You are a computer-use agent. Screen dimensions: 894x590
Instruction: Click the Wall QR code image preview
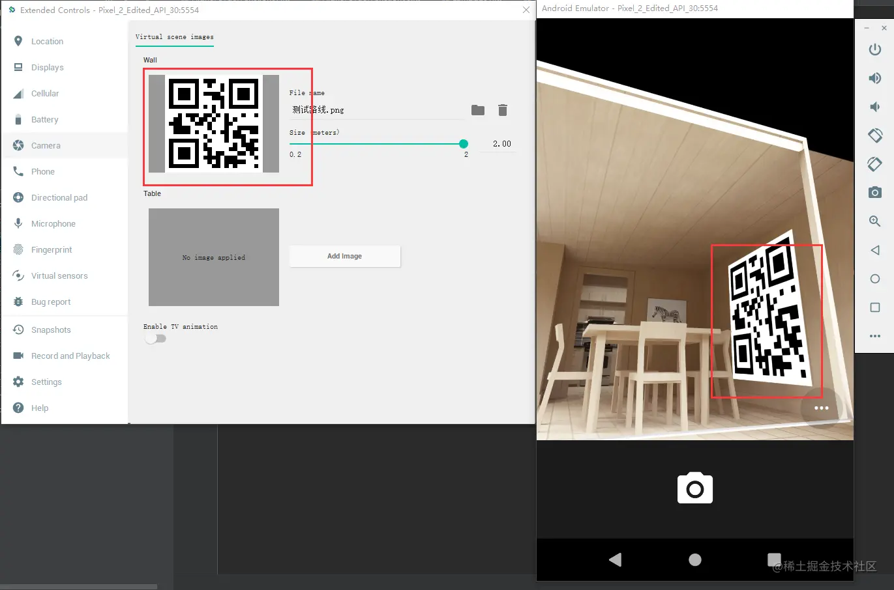(x=214, y=124)
